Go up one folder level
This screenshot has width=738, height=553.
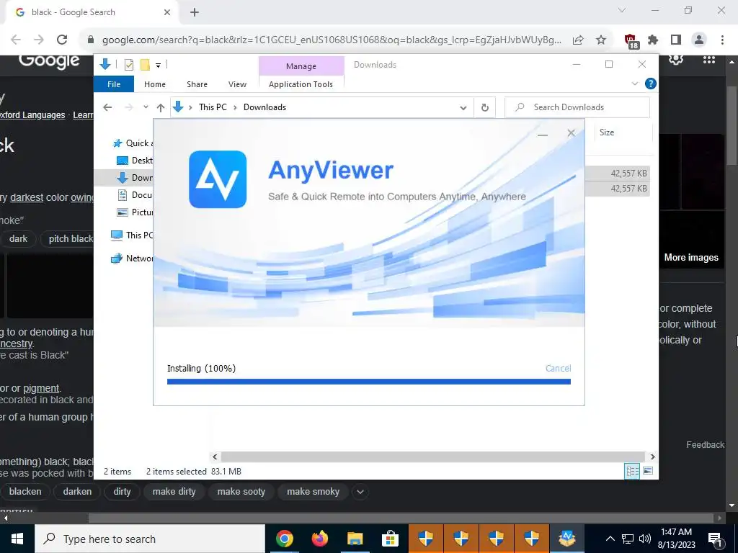[161, 108]
